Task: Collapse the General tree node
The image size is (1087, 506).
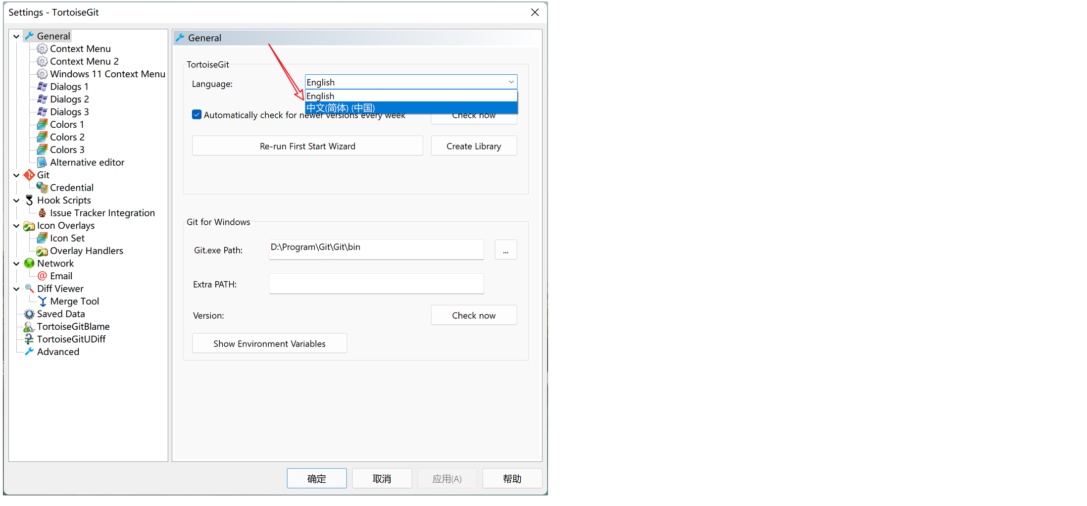Action: pyautogui.click(x=16, y=36)
